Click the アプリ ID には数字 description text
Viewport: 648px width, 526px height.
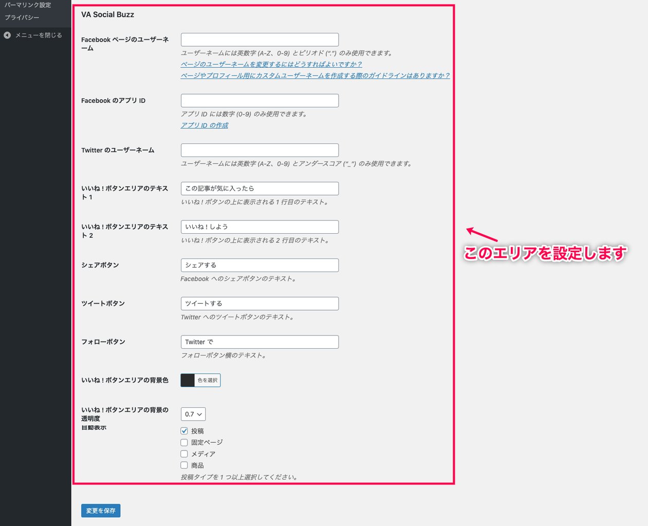coord(244,114)
